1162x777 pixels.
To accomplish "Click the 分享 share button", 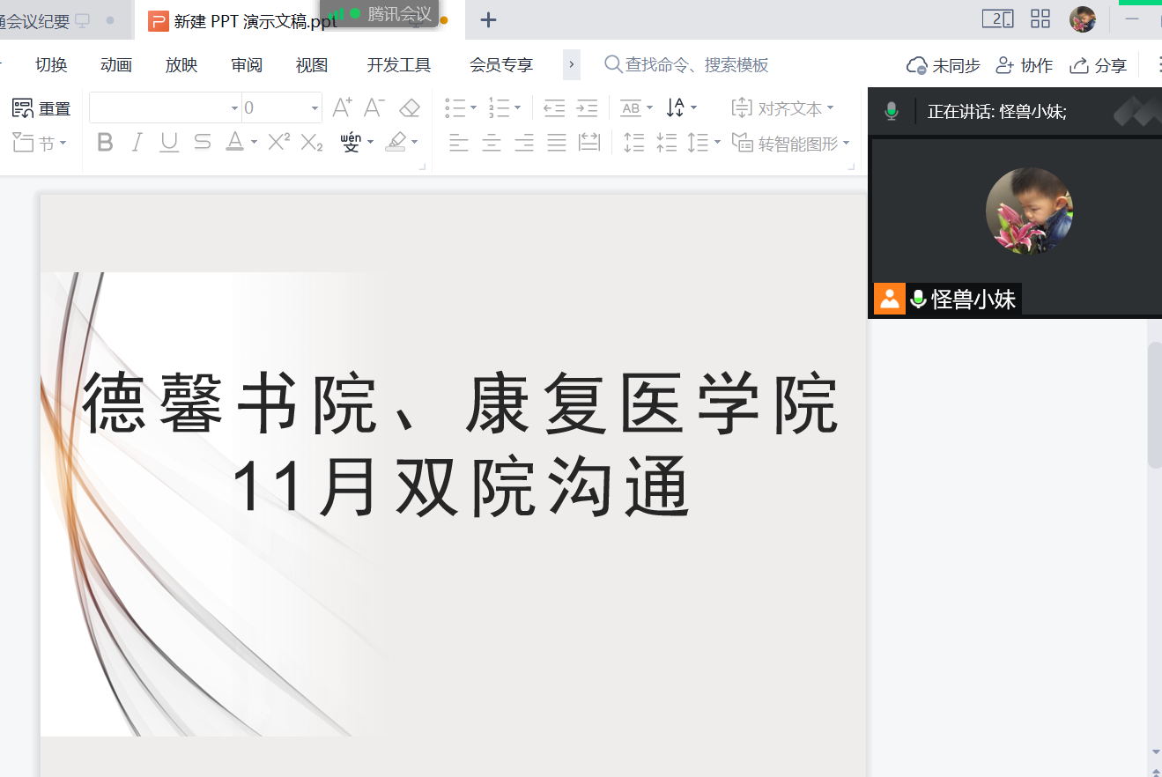I will 1098,65.
